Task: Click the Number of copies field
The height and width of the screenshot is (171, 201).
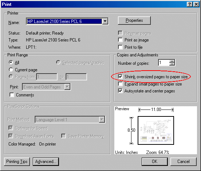Action: click(164, 63)
